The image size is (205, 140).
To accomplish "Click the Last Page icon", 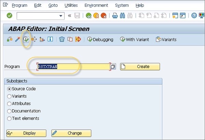I will click(164, 16).
